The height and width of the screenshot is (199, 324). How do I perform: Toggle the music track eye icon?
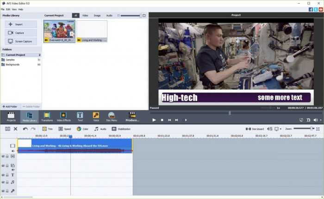pos(3,182)
